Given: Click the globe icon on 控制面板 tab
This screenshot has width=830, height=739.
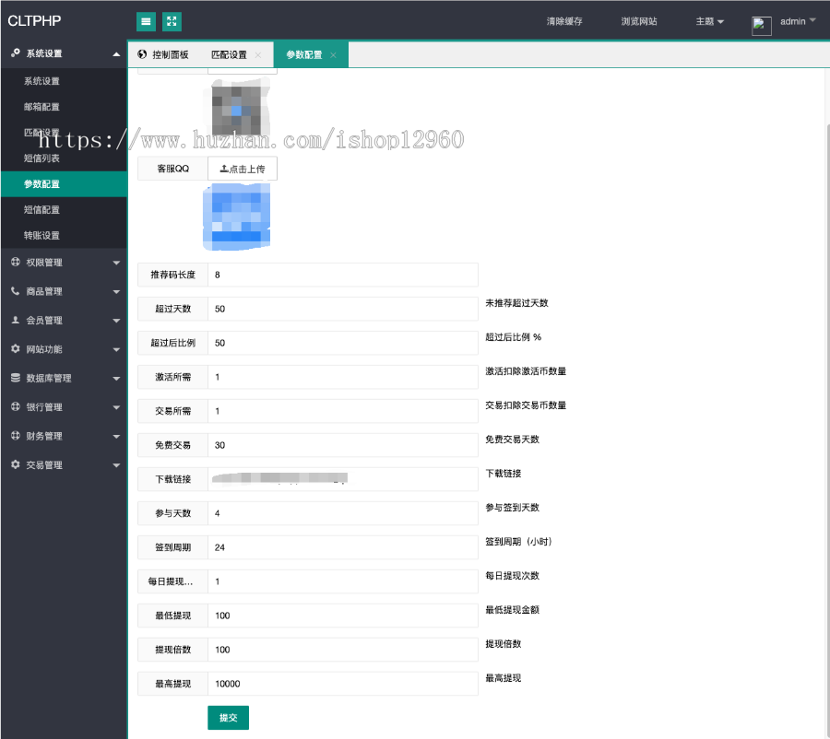Looking at the screenshot, I should click(x=142, y=54).
